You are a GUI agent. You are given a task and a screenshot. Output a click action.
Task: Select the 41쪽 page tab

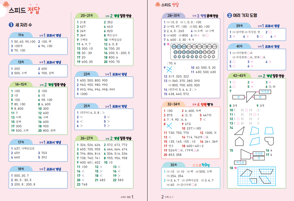pyautogui.click(x=239, y=46)
